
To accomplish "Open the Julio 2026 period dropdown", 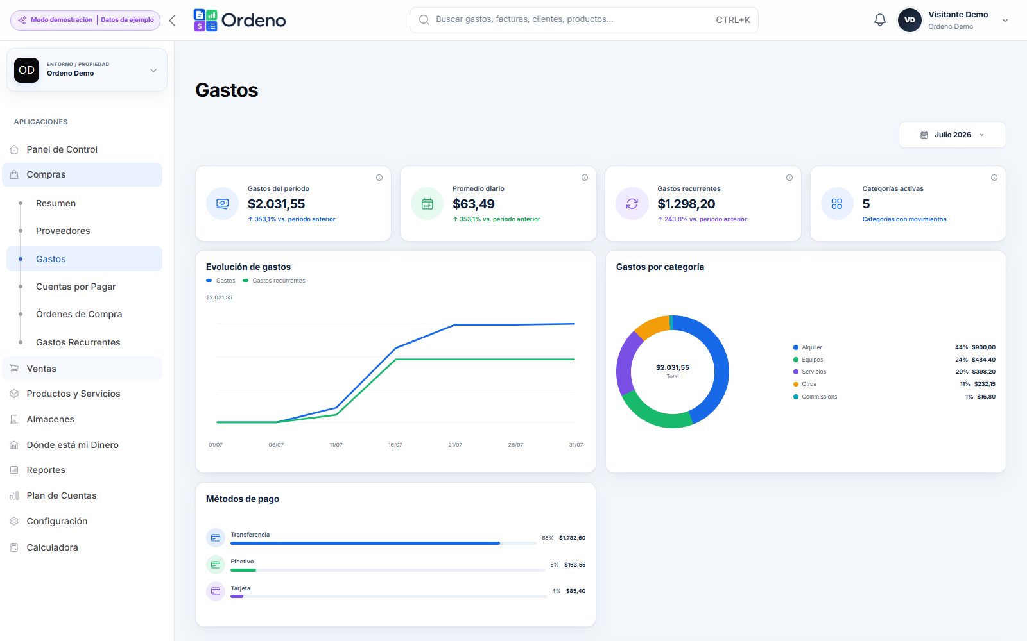I will pyautogui.click(x=953, y=135).
